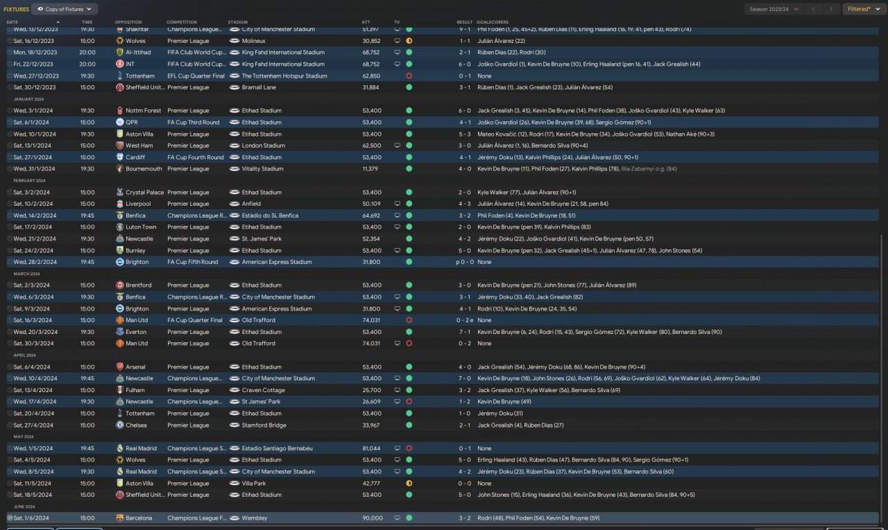Image resolution: width=888 pixels, height=530 pixels.
Task: Click the orange draw marker on the Aston Villa 11/5/2024 row
Action: [409, 484]
